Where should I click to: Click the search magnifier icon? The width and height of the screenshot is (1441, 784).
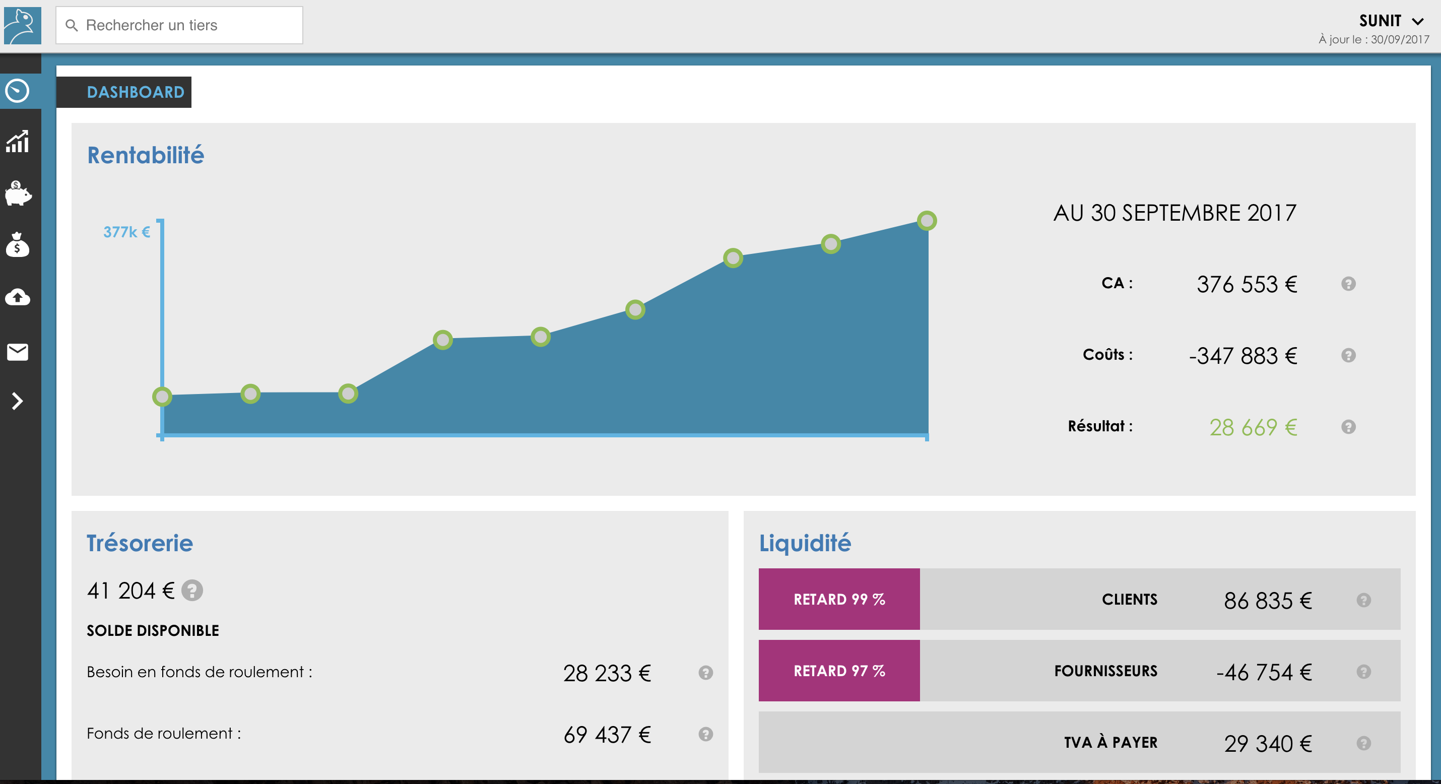[72, 25]
